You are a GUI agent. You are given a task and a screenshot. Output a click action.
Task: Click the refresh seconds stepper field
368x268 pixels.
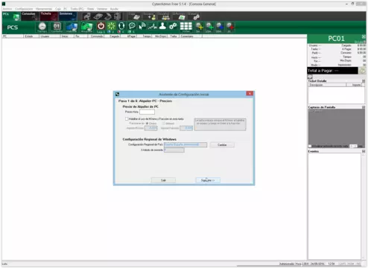[x=353, y=146]
